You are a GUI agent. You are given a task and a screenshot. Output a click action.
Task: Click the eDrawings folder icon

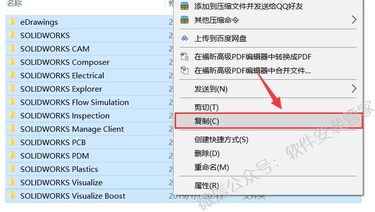coord(12,22)
